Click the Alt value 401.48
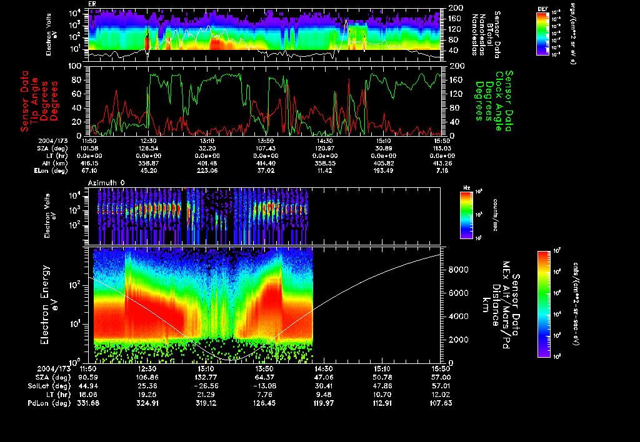The width and height of the screenshot is (640, 442). point(207,163)
